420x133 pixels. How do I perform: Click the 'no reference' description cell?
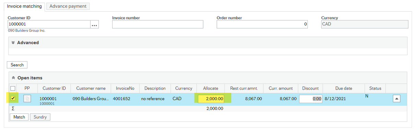(153, 99)
